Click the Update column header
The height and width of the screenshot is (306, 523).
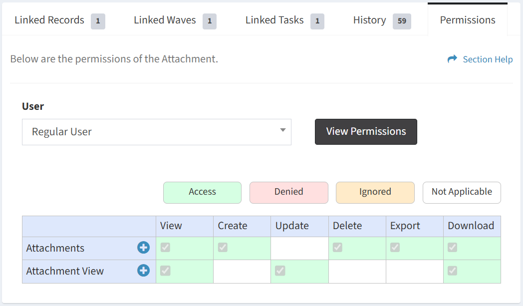point(299,226)
